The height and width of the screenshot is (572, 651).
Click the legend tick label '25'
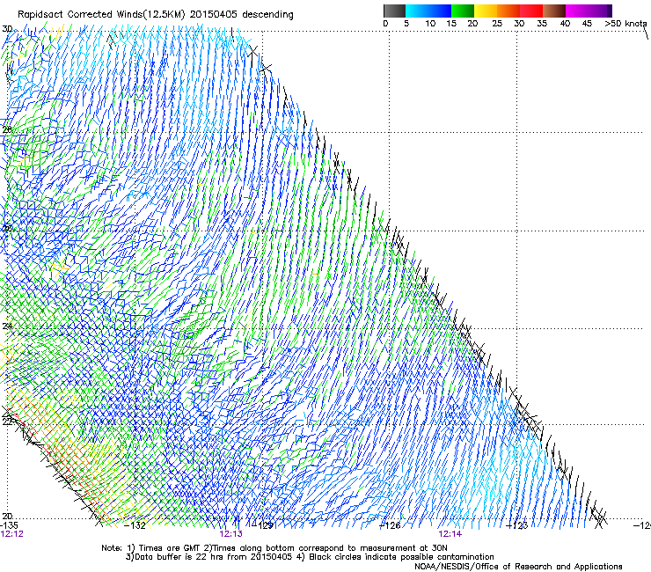497,24
